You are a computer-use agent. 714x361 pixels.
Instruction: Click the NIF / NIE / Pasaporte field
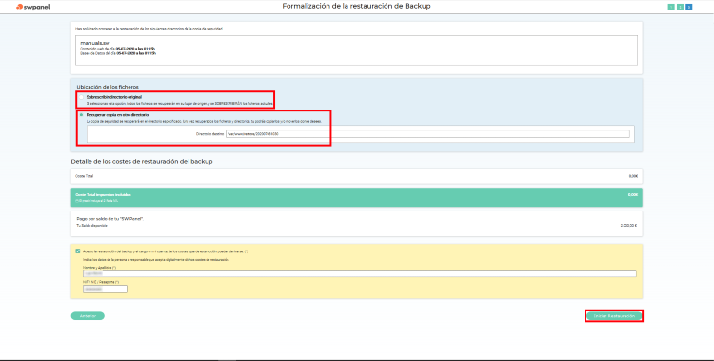(105, 289)
